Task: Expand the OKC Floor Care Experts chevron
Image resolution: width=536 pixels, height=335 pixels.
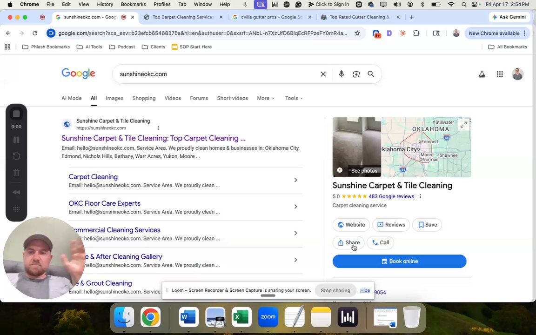Action: [296, 207]
